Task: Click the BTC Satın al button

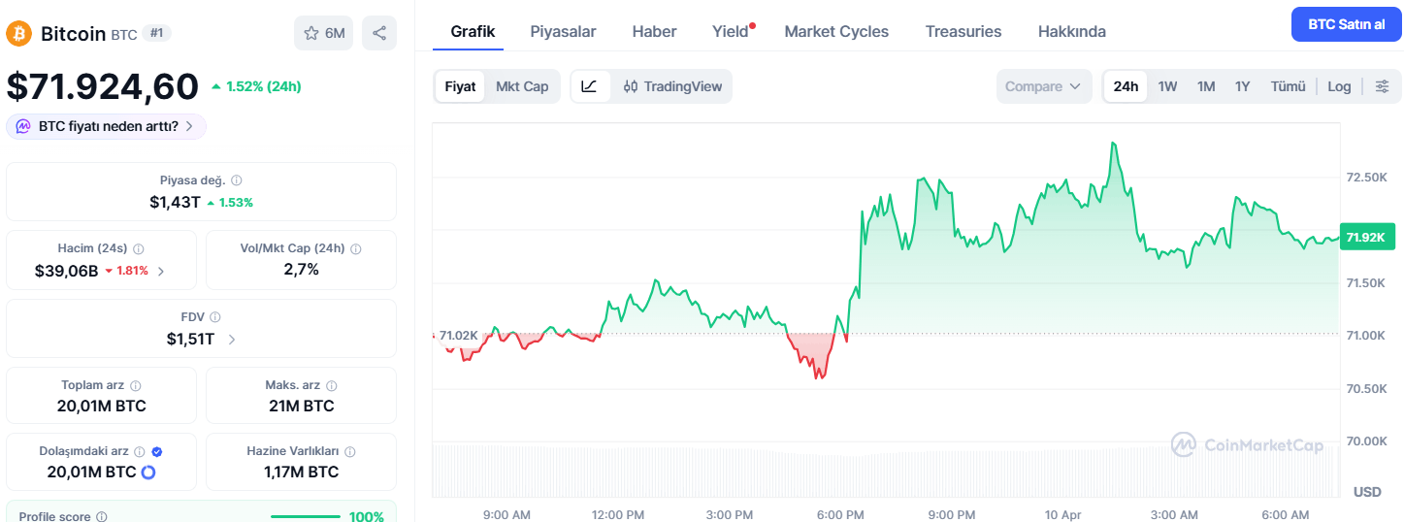Action: [x=1346, y=23]
